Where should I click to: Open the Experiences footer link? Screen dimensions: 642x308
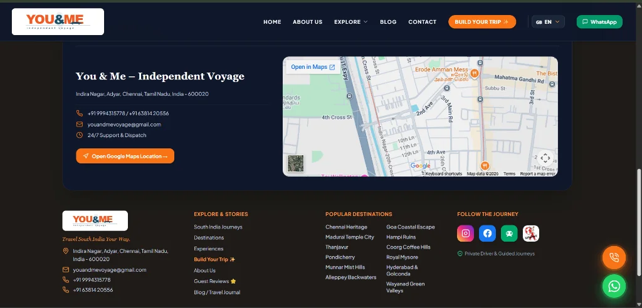click(x=209, y=249)
